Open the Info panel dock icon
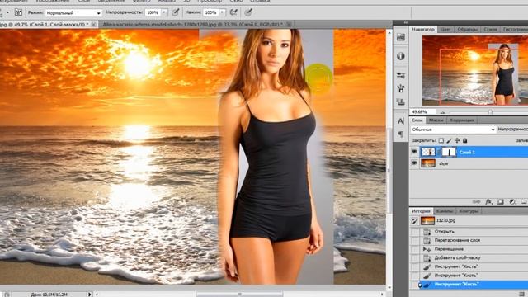Image resolution: width=528 pixels, height=297 pixels. (401, 56)
